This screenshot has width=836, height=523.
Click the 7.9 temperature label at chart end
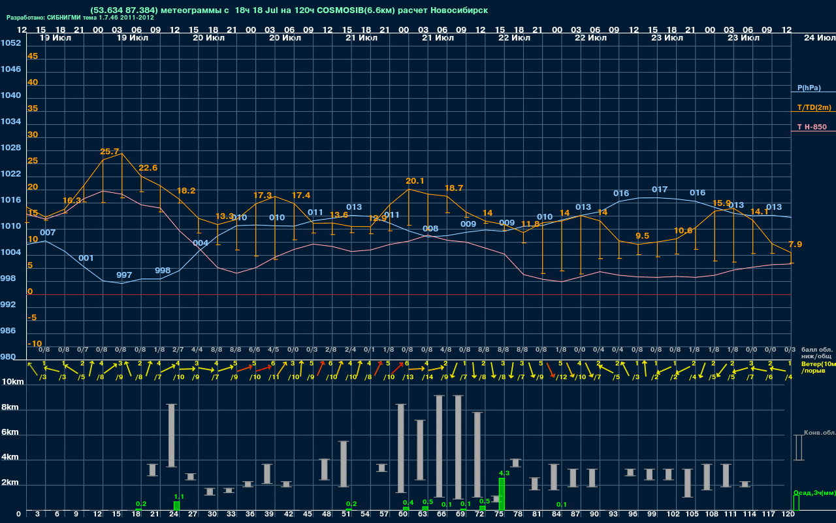(795, 245)
